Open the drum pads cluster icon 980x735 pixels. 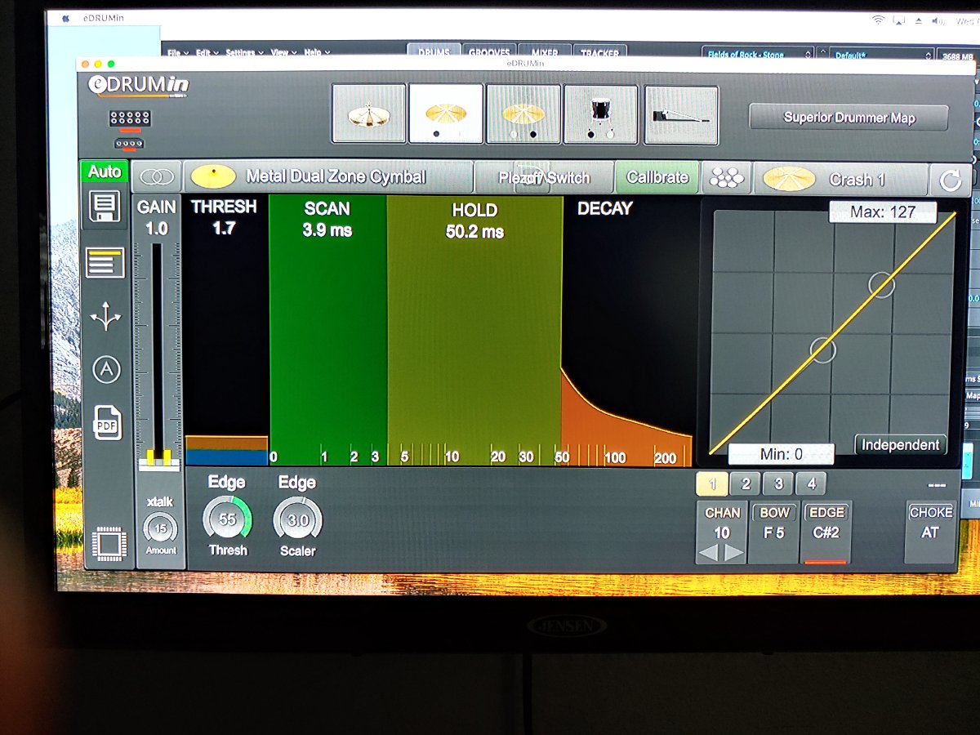[x=728, y=178]
